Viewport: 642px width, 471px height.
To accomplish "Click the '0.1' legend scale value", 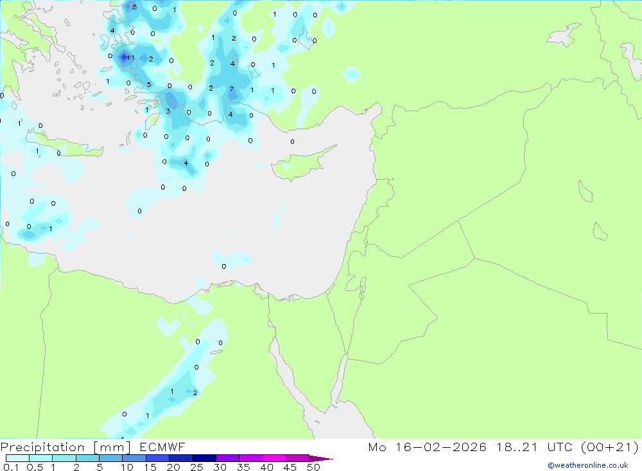I will pos(11,467).
